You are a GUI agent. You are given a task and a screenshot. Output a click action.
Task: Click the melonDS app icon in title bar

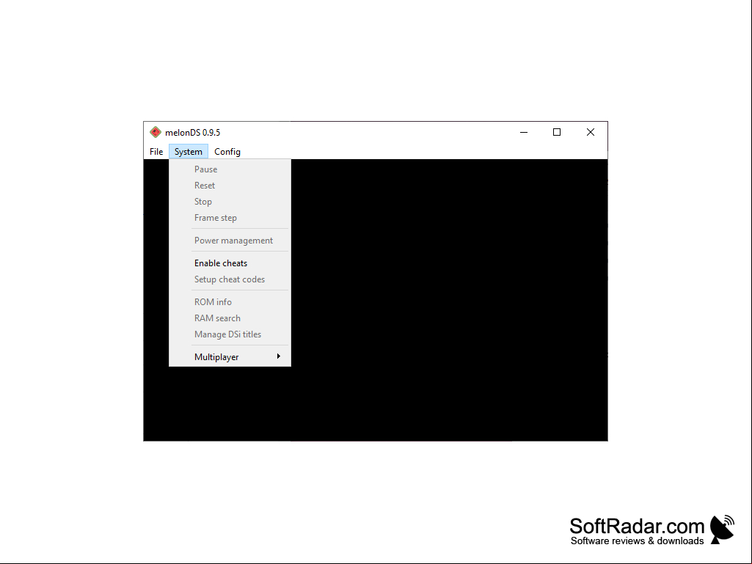[156, 132]
